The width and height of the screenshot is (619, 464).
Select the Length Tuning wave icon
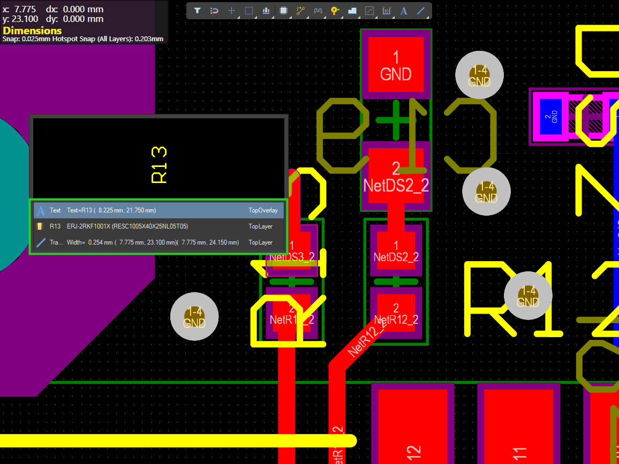(x=318, y=11)
